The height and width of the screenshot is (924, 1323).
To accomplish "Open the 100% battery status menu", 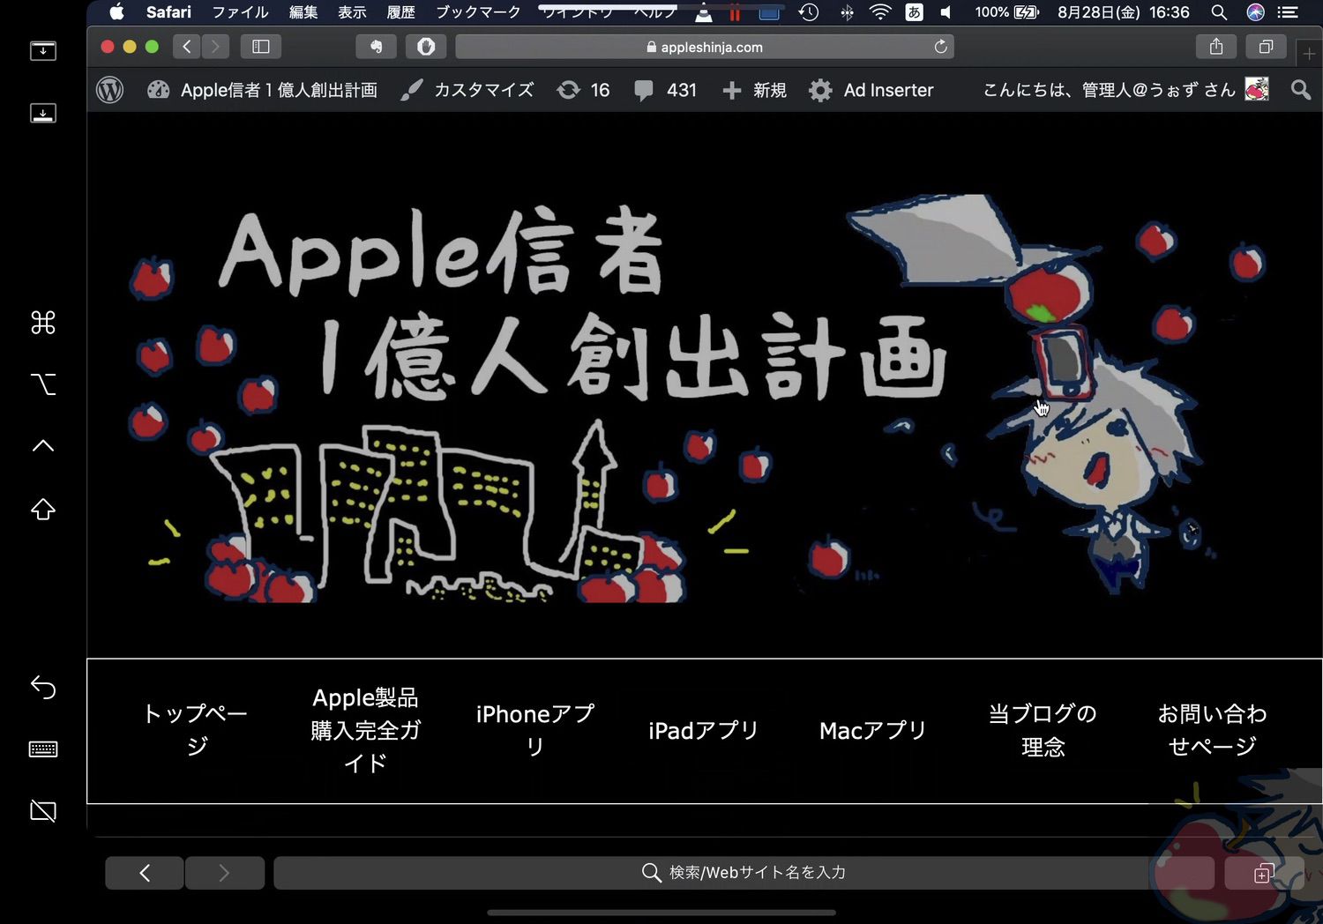I will click(1006, 12).
